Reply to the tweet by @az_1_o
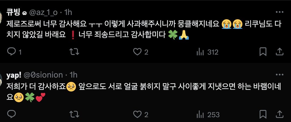 [x=14, y=52]
